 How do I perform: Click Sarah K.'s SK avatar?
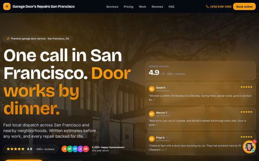151,89
